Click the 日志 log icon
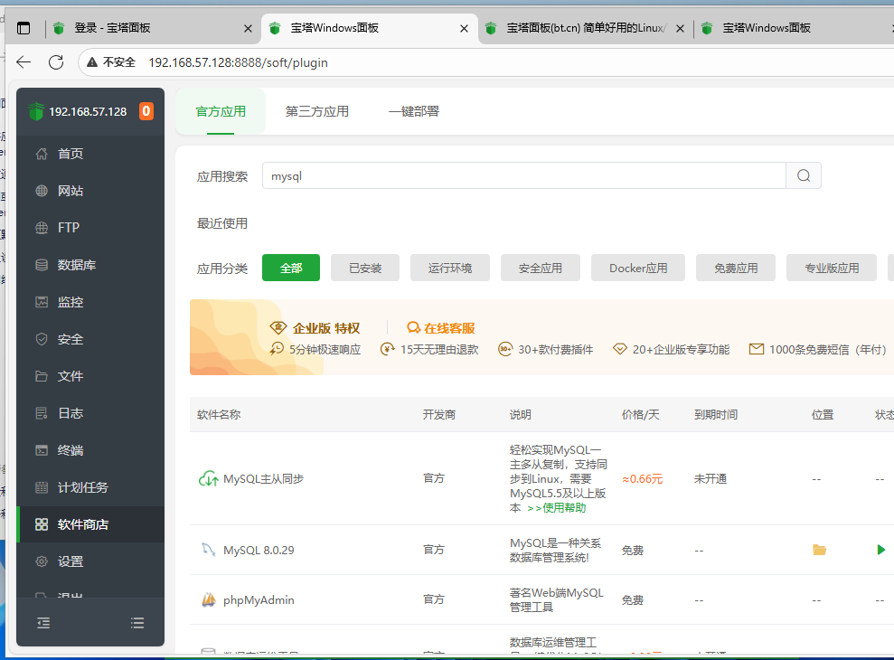The image size is (894, 660). 42,413
